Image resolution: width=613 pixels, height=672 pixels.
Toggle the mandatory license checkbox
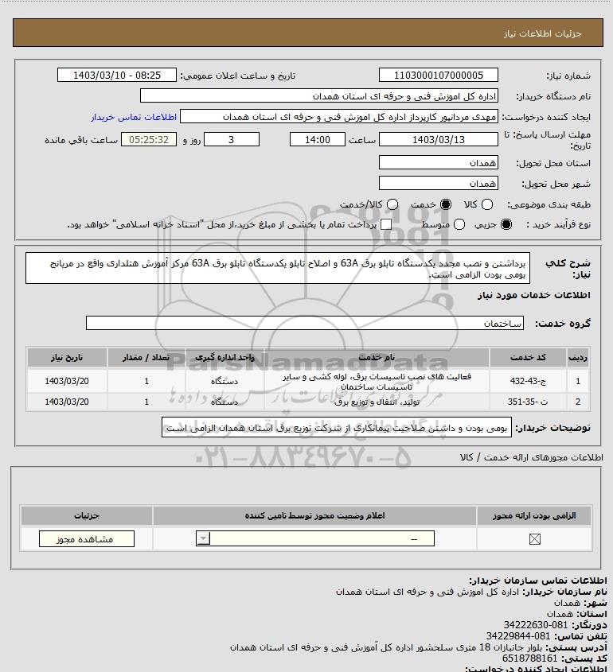[x=534, y=539]
